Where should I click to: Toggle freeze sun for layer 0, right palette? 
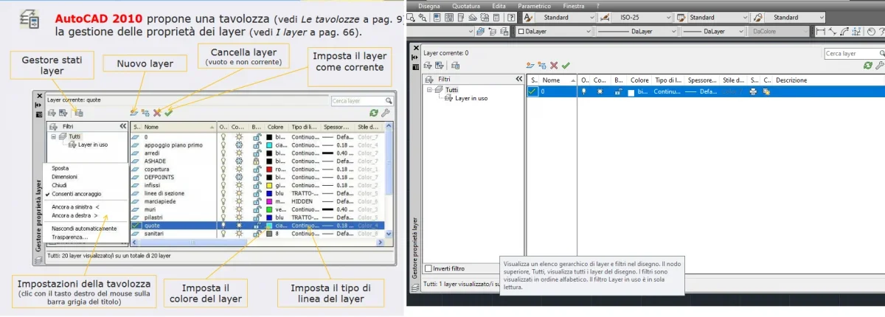[600, 91]
